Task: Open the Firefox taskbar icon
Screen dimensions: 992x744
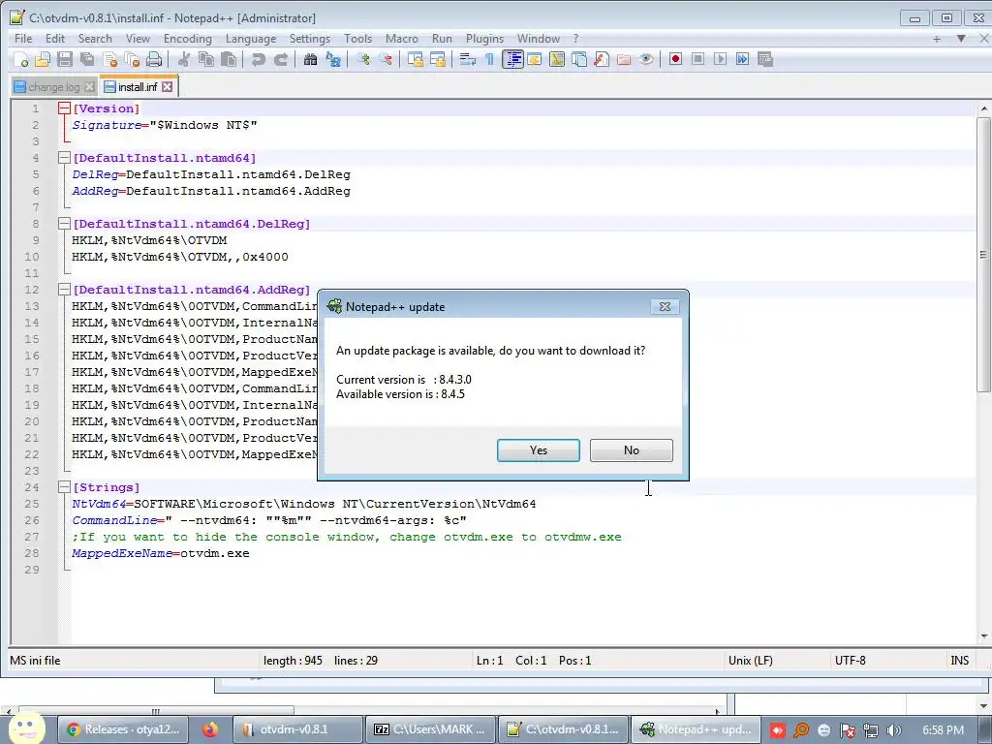Action: pyautogui.click(x=210, y=729)
